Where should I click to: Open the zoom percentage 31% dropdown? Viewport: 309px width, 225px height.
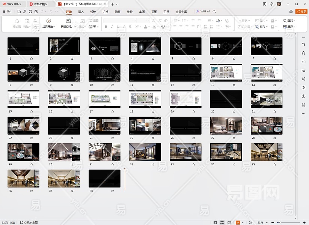pyautogui.click(x=262, y=222)
